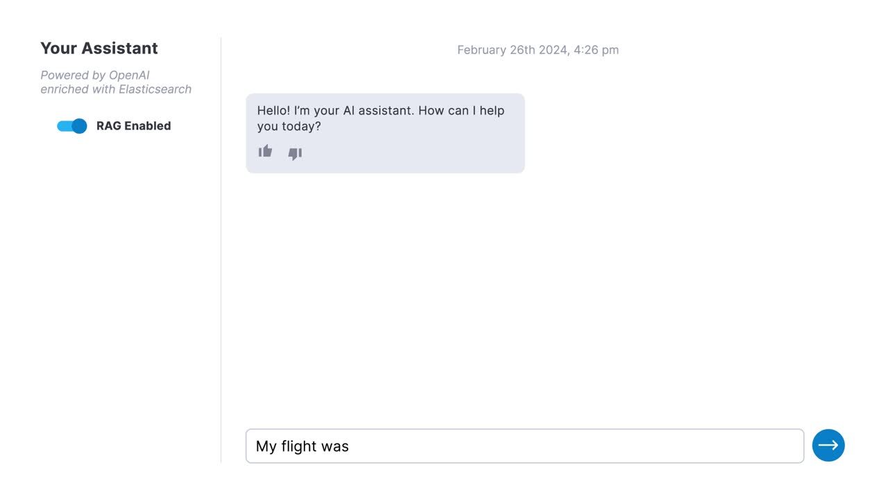
Task: Click the white arrow inside send button
Action: [828, 446]
